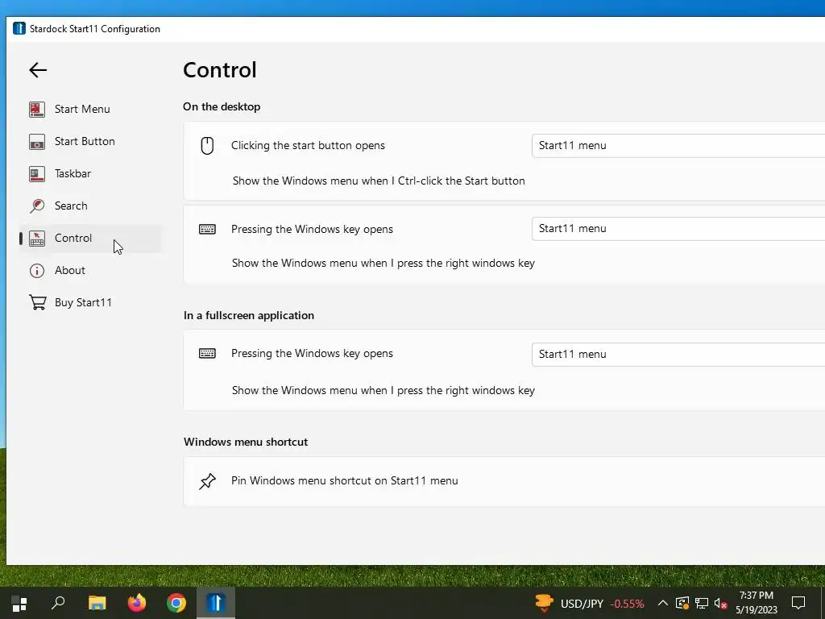
Task: Click the Start Menu sidebar icon
Action: 37,109
